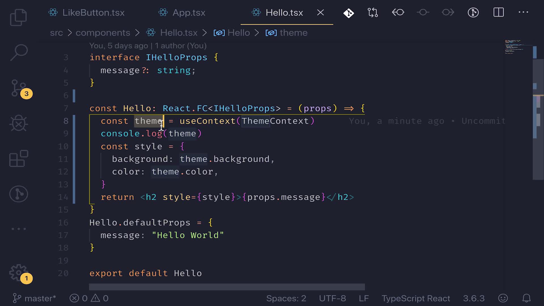The height and width of the screenshot is (306, 544).
Task: Click the feedback smiley icon
Action: point(503,298)
